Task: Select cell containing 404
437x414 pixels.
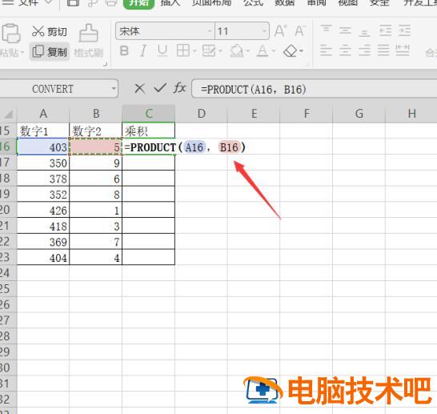Action: tap(43, 257)
